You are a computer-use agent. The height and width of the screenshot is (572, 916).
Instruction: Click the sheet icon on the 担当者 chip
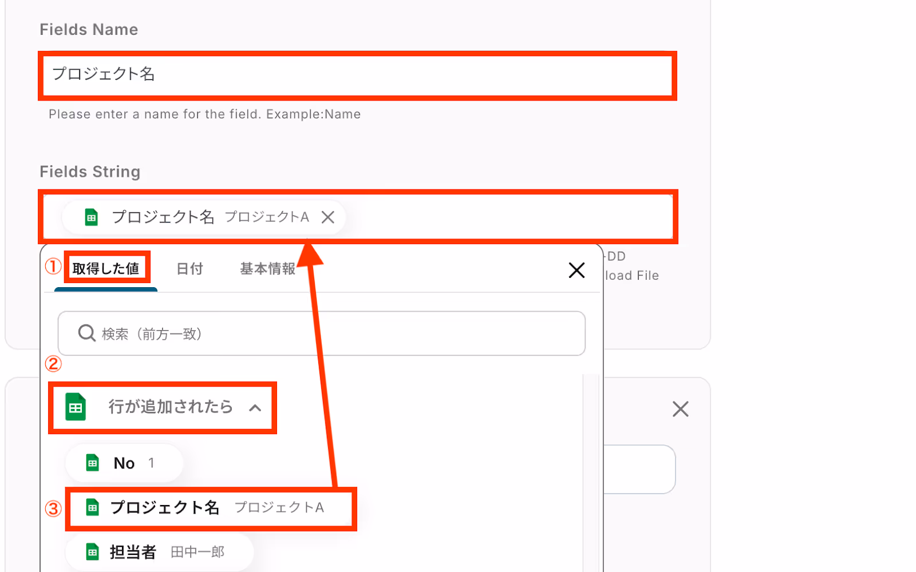(x=92, y=552)
